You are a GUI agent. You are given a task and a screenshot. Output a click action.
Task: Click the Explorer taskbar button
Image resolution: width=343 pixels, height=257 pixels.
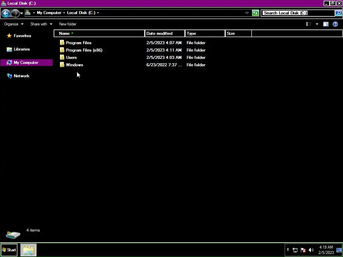(x=28, y=250)
